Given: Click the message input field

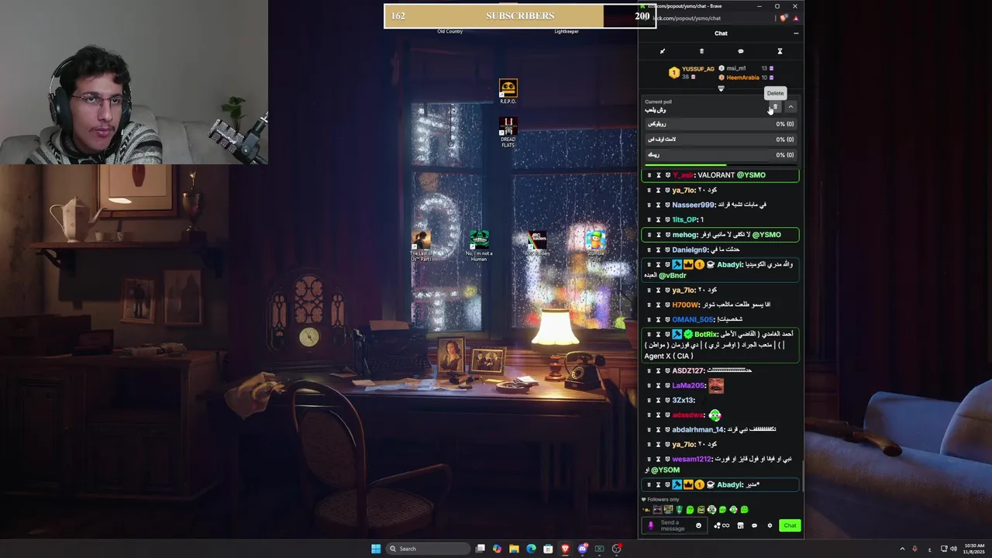Looking at the screenshot, I should point(674,525).
